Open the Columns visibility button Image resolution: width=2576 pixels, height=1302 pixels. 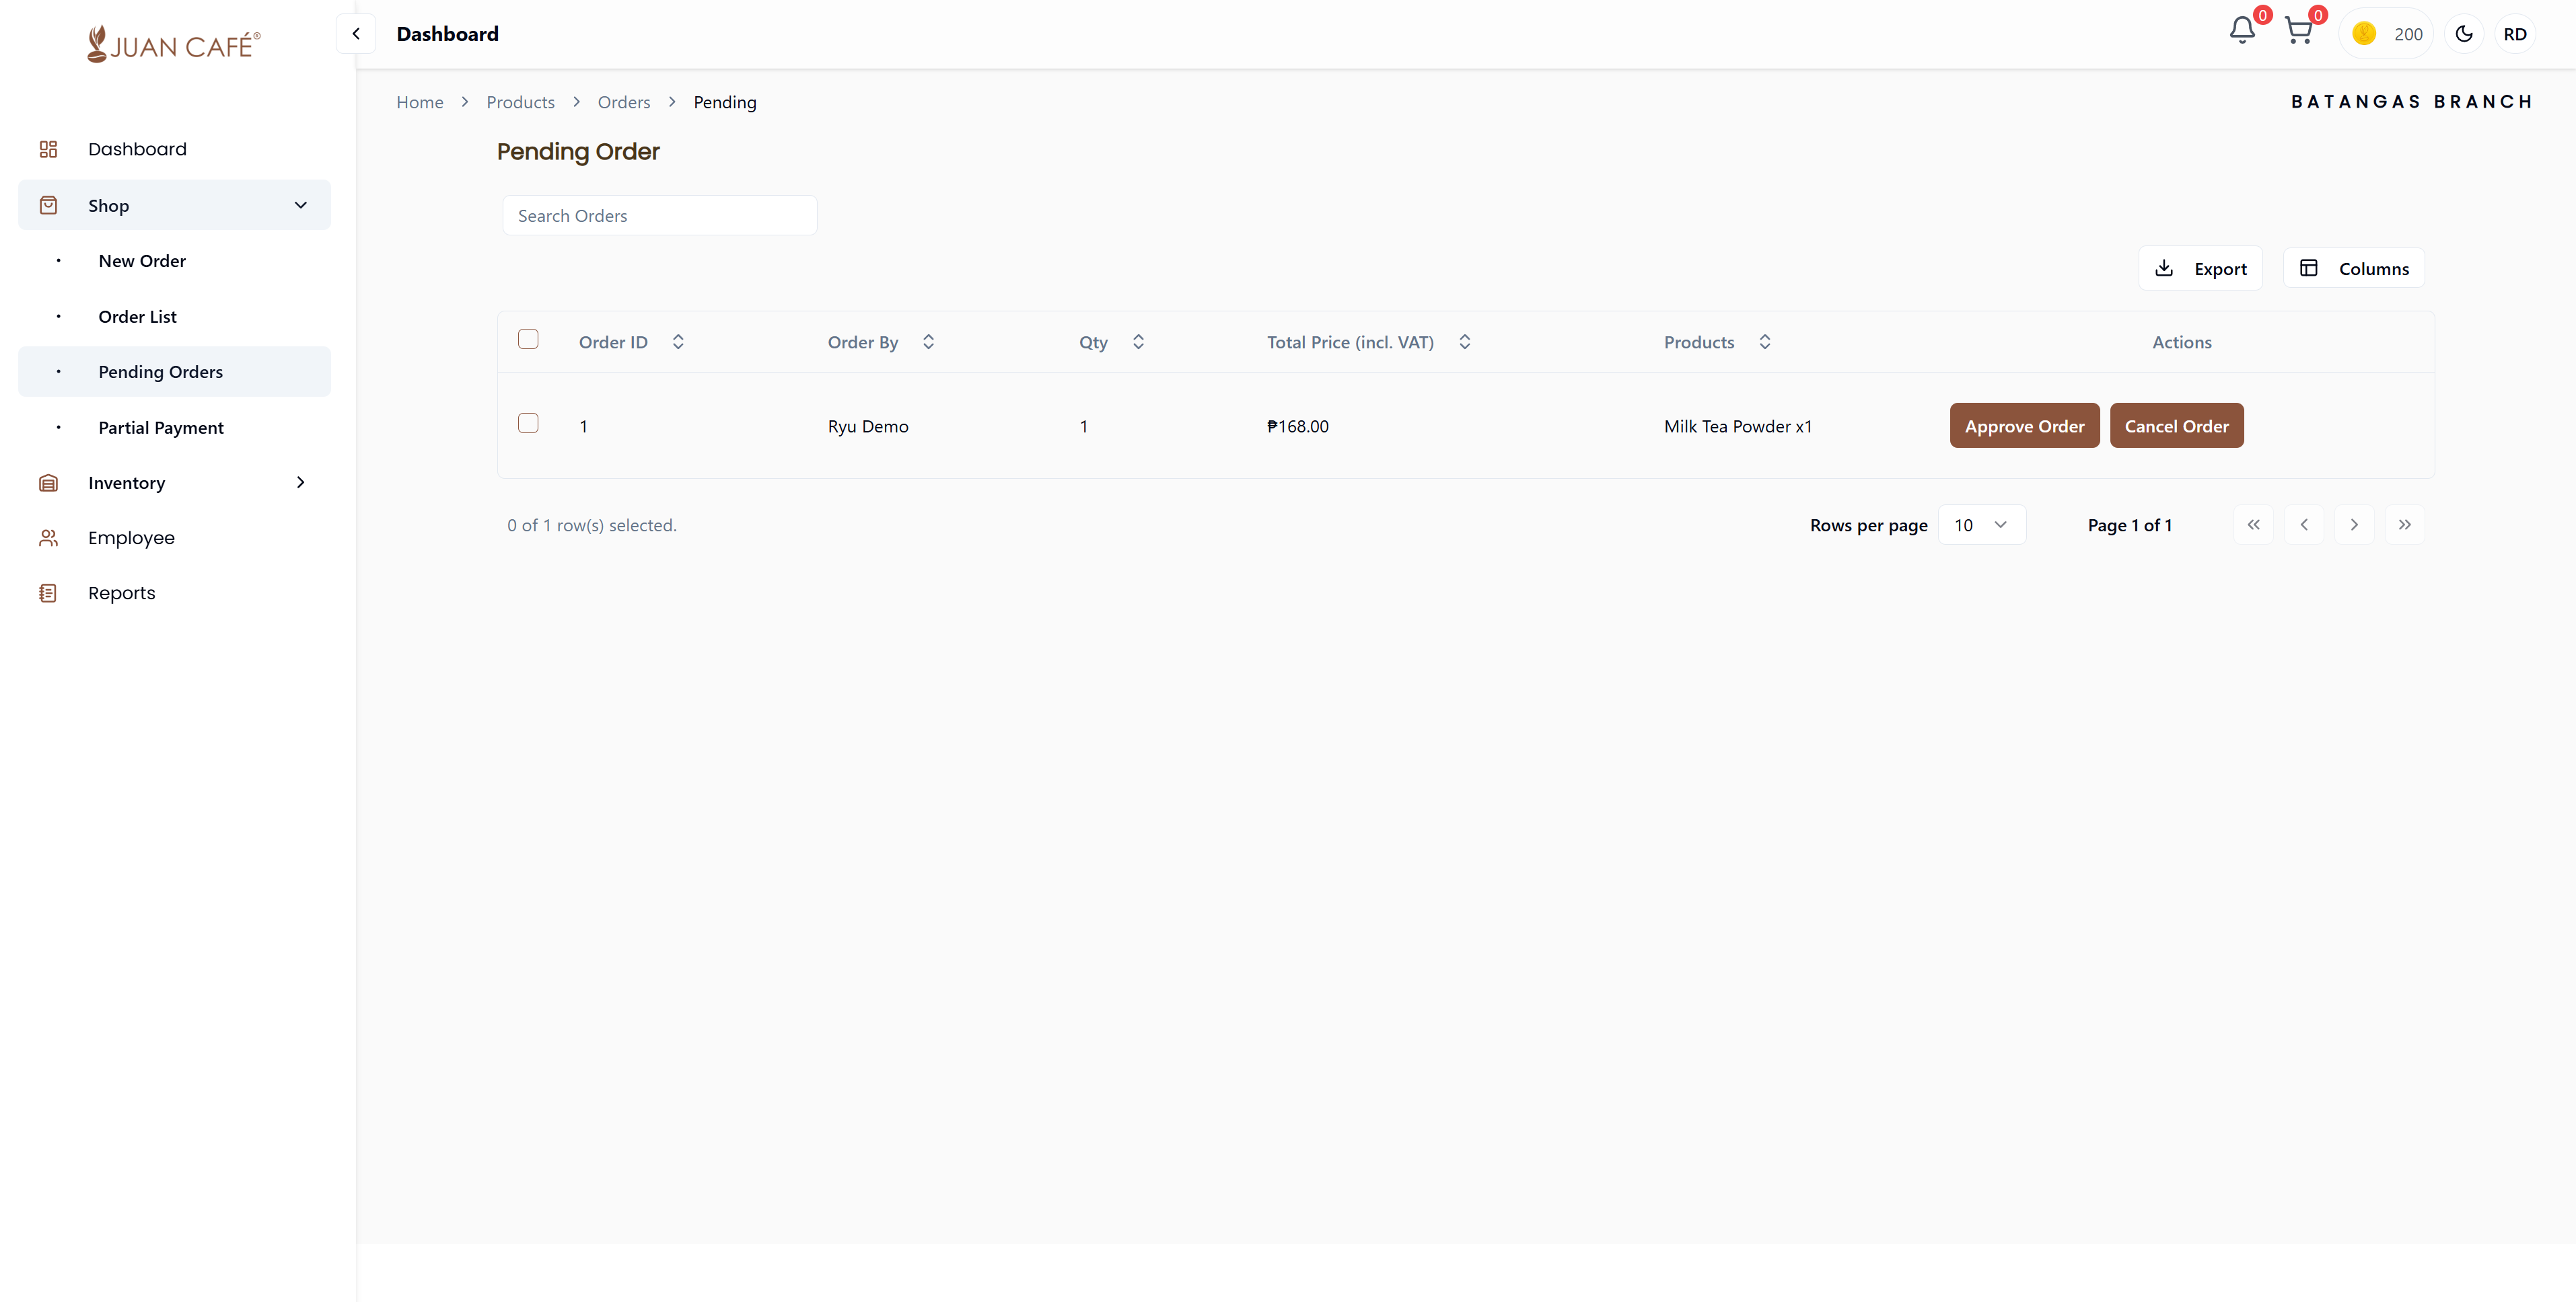[2353, 269]
